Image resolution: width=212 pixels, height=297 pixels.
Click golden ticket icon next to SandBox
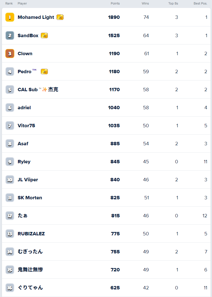pyautogui.click(x=44, y=35)
